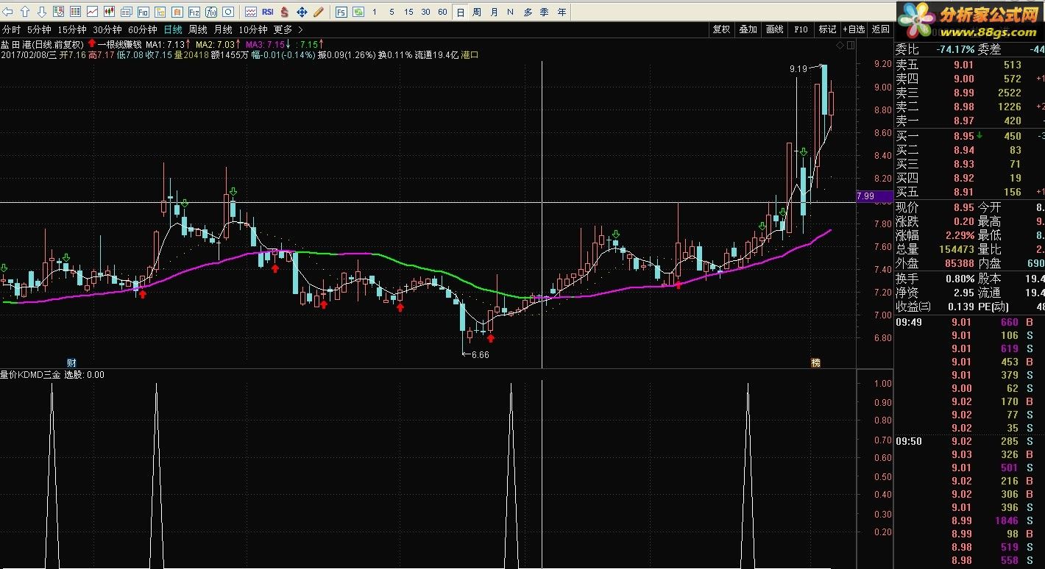1045x569 pixels.
Task: Click the wave indicator chart icon
Action: (x=251, y=12)
